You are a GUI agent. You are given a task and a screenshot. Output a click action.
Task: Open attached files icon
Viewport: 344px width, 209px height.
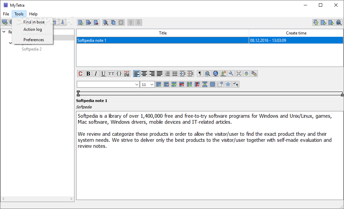click(x=254, y=74)
